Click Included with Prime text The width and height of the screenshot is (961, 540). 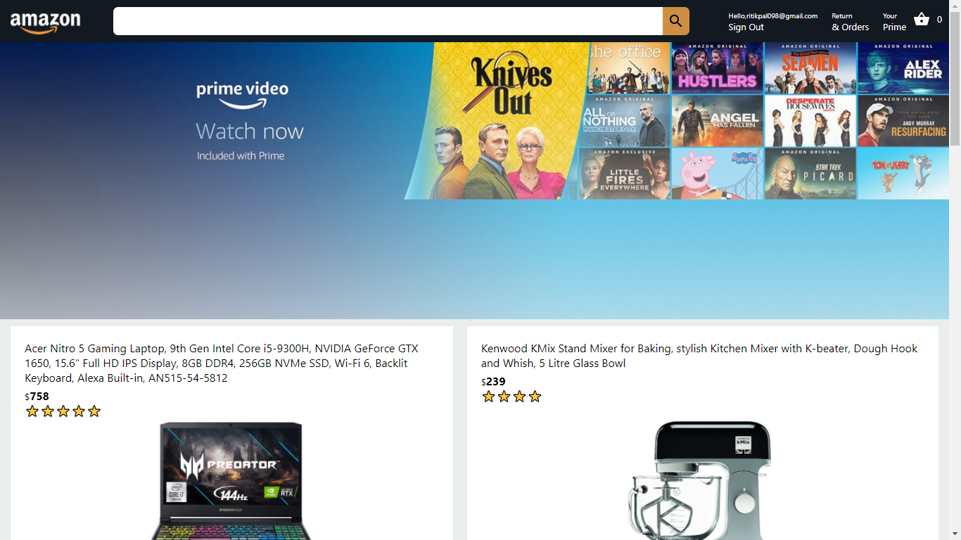click(241, 156)
